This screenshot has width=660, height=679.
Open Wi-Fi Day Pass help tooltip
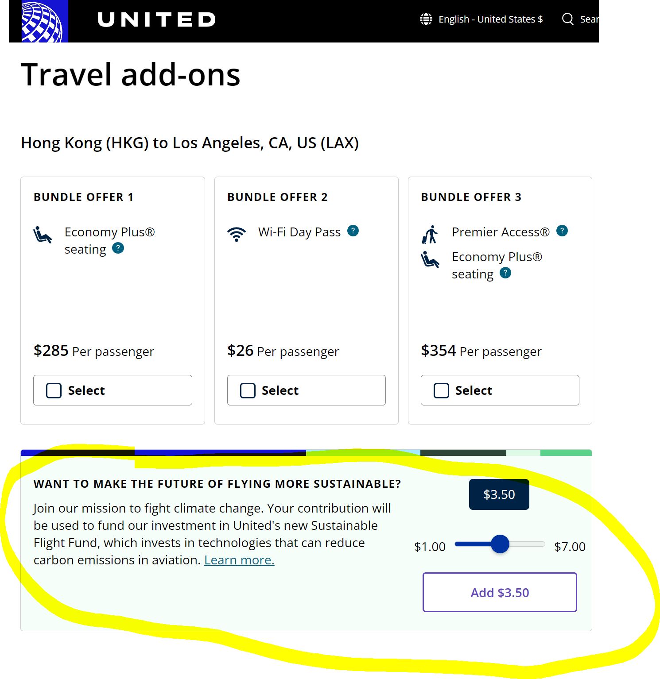353,231
